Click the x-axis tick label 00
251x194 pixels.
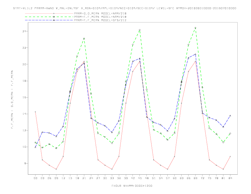point(35,178)
